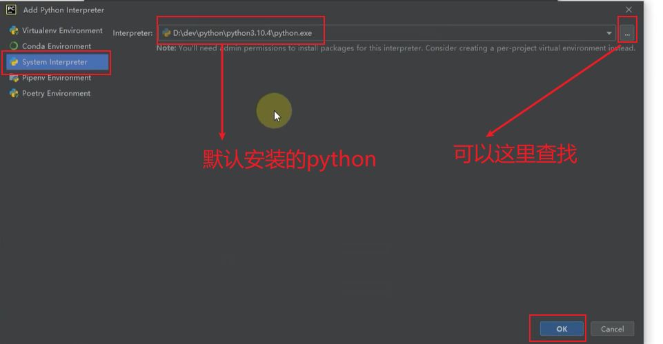Click the System Interpreter python icon
Viewport: 663px width, 344px height.
[14, 62]
